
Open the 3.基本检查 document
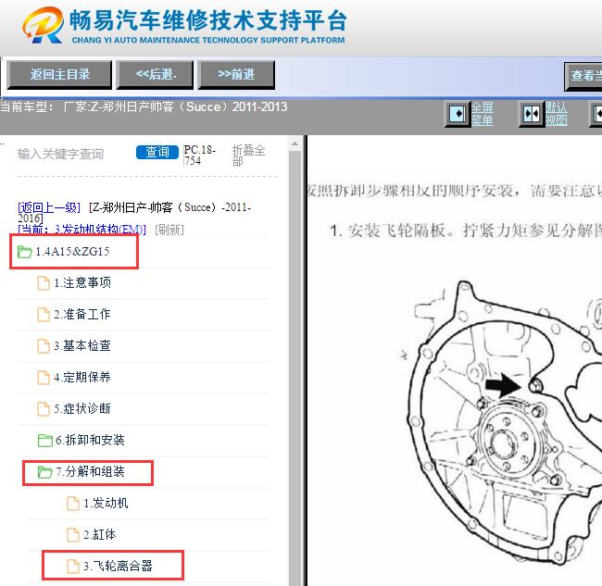[82, 345]
